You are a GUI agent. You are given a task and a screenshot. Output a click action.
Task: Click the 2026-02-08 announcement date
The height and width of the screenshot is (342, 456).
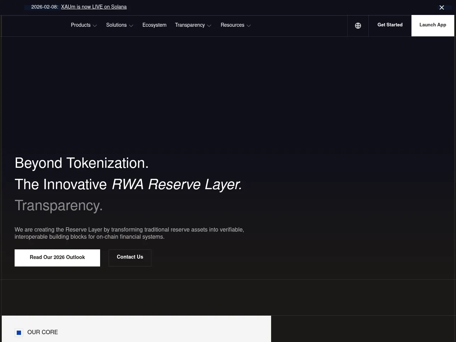44,7
